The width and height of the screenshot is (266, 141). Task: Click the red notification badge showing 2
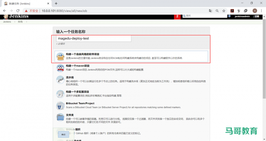177,16
